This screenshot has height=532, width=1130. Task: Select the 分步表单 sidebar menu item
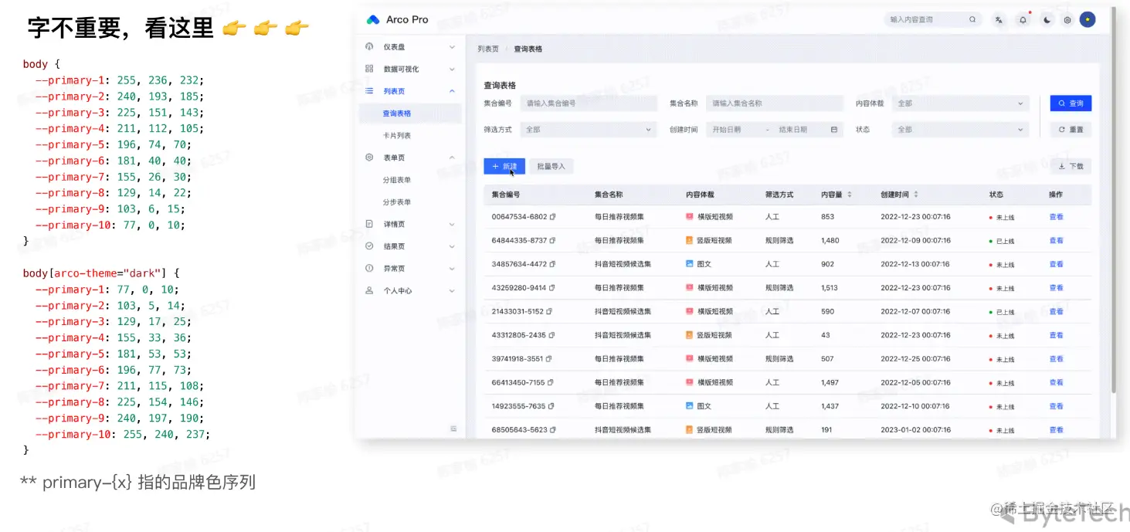click(x=410, y=202)
